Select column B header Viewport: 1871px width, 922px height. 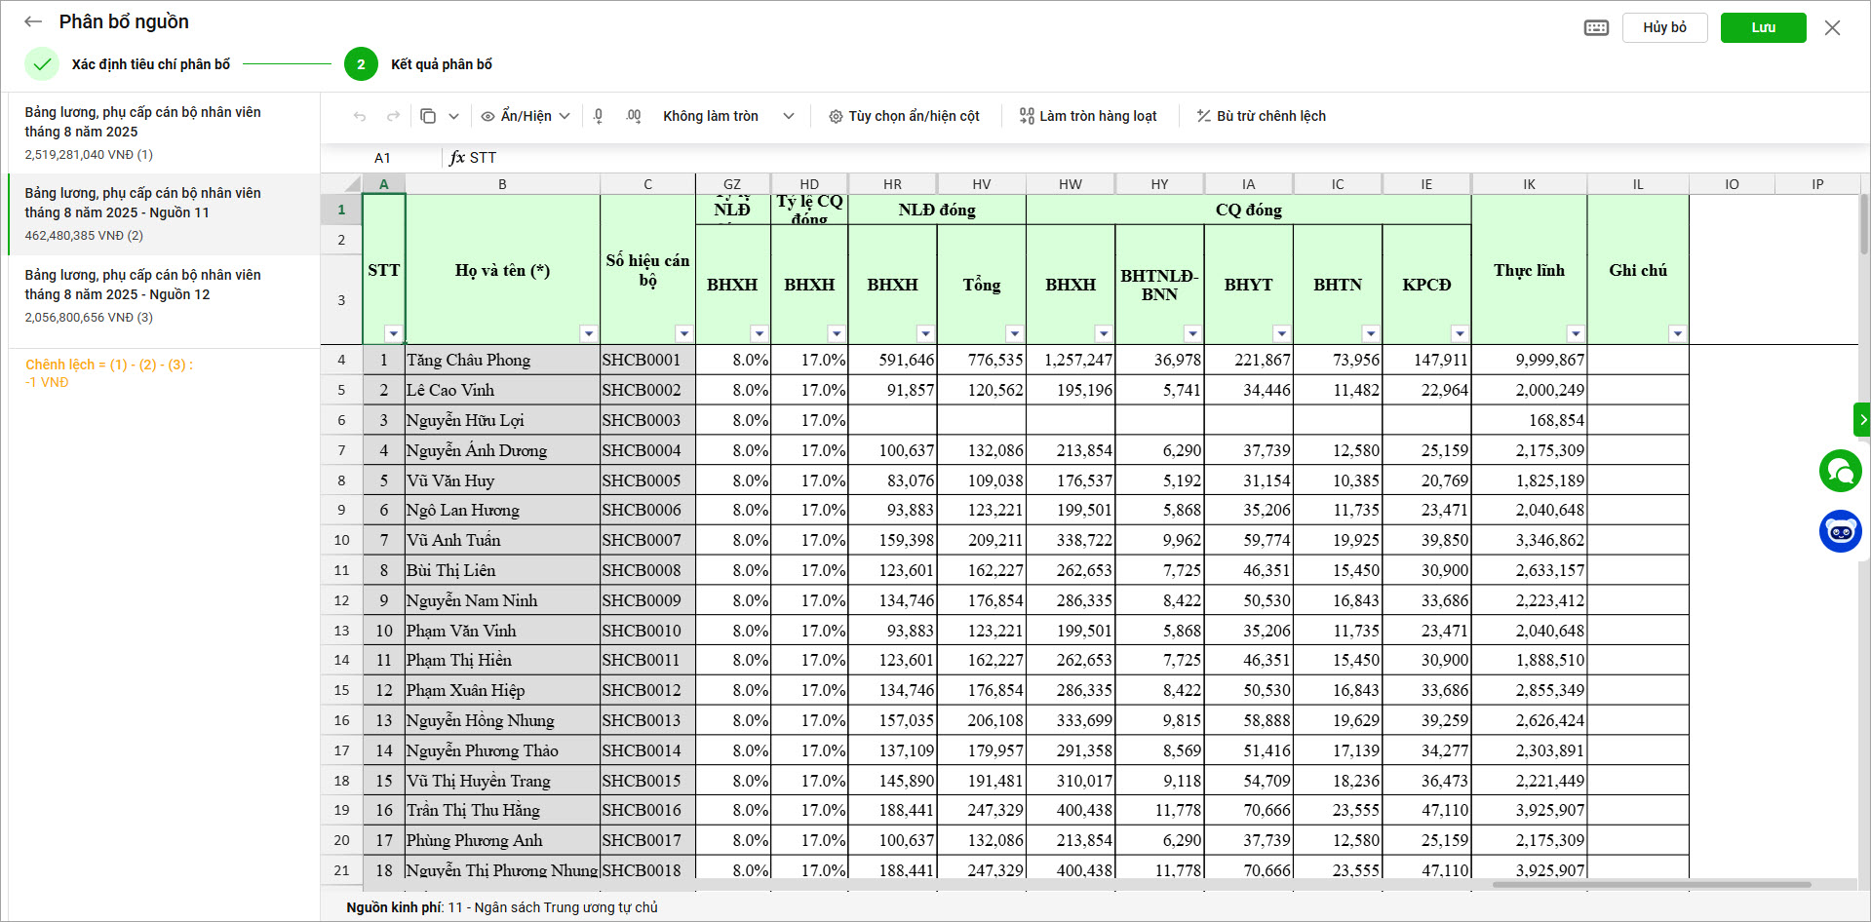502,184
